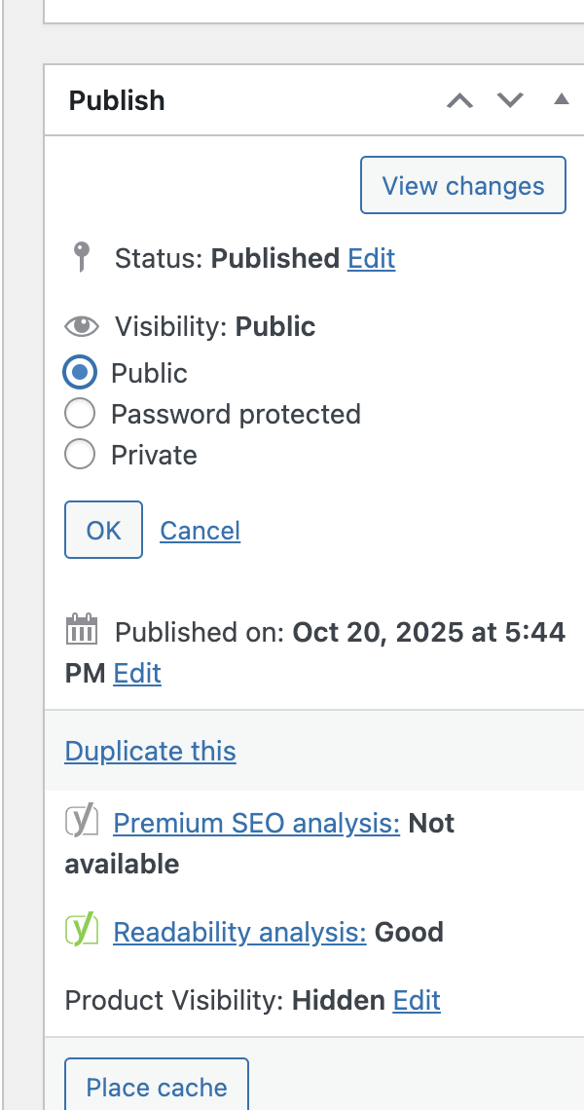This screenshot has height=1110, width=584.
Task: Edit the Product Visibility setting
Action: (417, 1001)
